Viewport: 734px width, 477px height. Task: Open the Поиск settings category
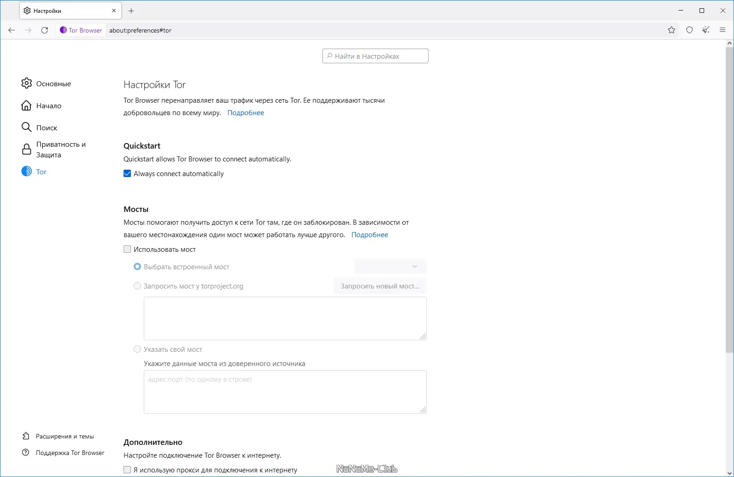tap(47, 128)
